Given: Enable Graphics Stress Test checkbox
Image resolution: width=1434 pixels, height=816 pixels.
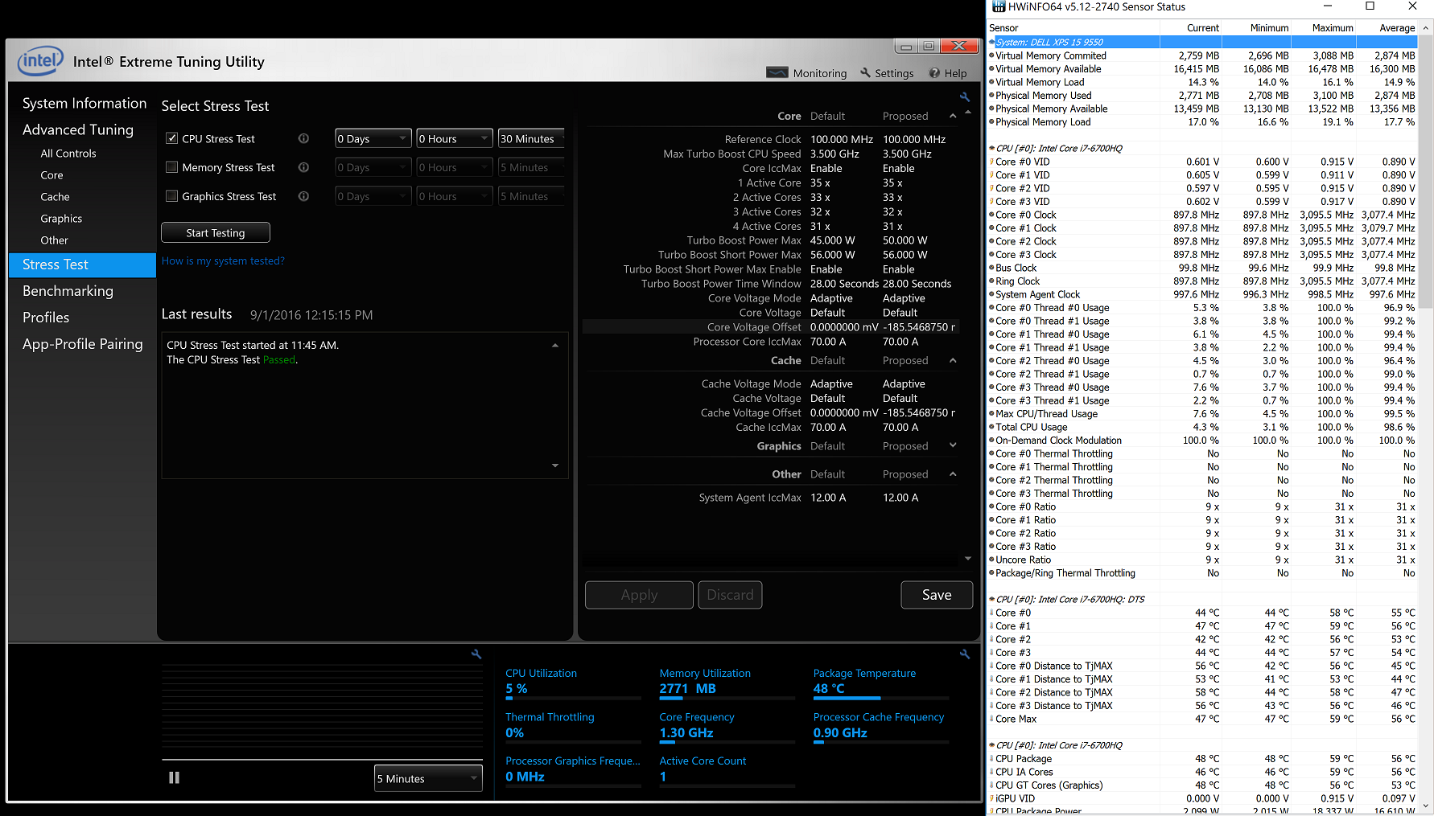Looking at the screenshot, I should pos(171,196).
